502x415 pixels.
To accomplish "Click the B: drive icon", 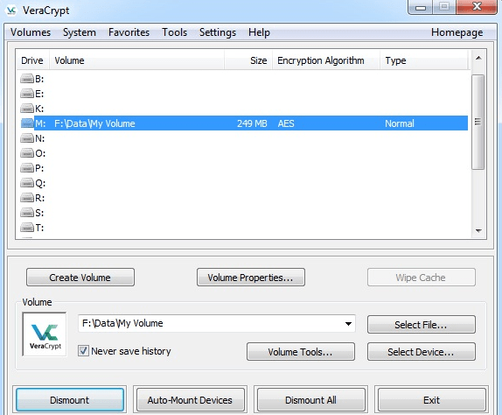I will point(27,79).
